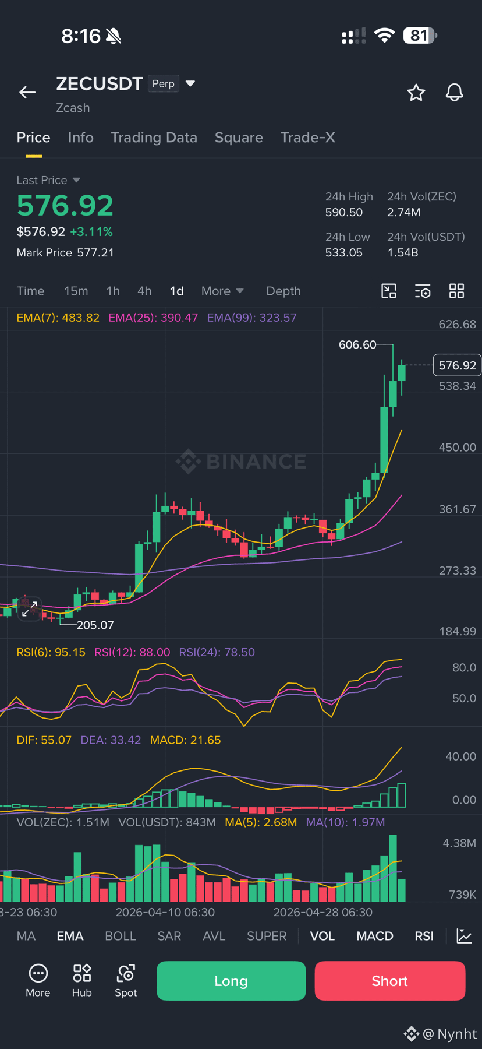Toggle the MA indicator

click(x=26, y=936)
